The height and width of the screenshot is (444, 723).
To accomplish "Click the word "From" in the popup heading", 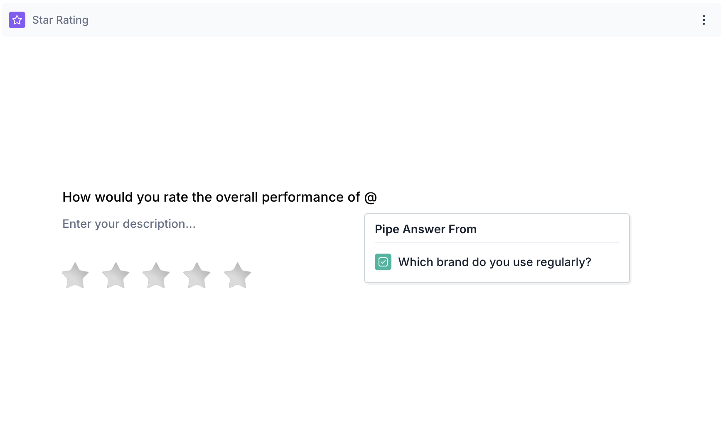I will tap(462, 229).
